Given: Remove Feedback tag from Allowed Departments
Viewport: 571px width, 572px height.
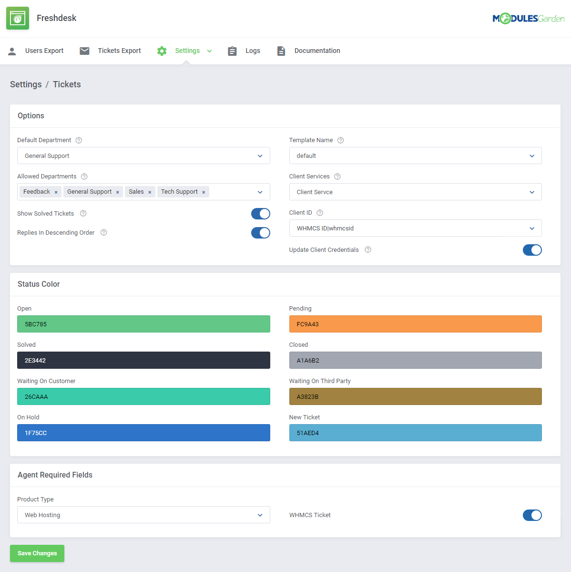Looking at the screenshot, I should 56,192.
